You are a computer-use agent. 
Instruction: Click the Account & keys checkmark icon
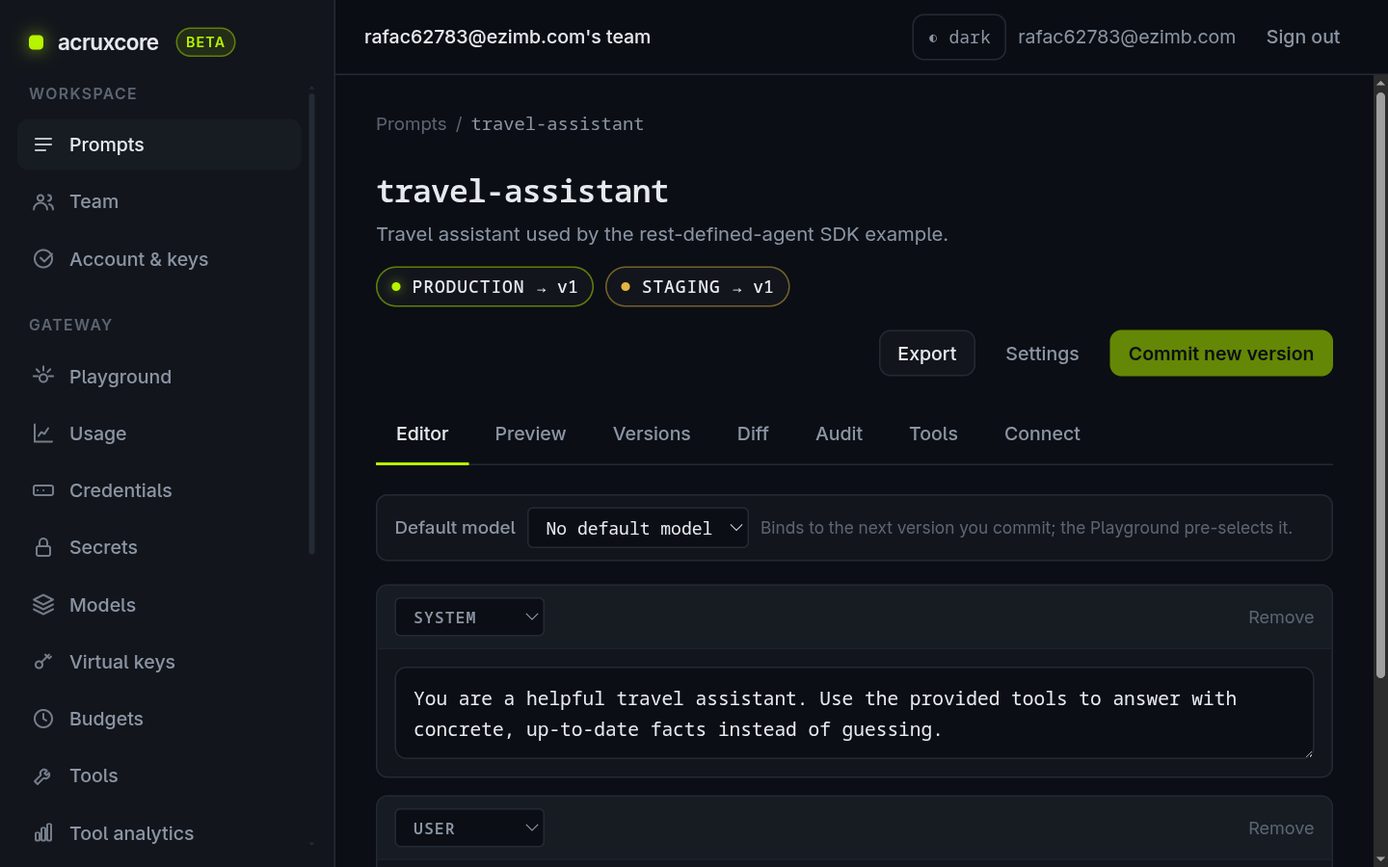pos(43,258)
